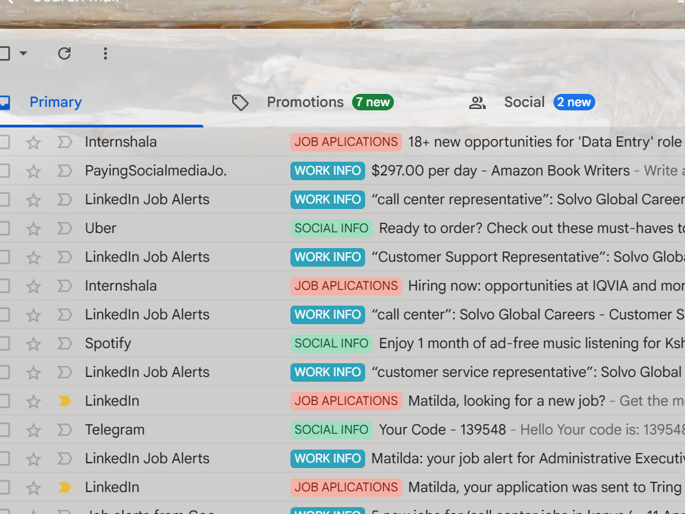Mark the Telegram email as important
The height and width of the screenshot is (514, 685).
tap(64, 430)
